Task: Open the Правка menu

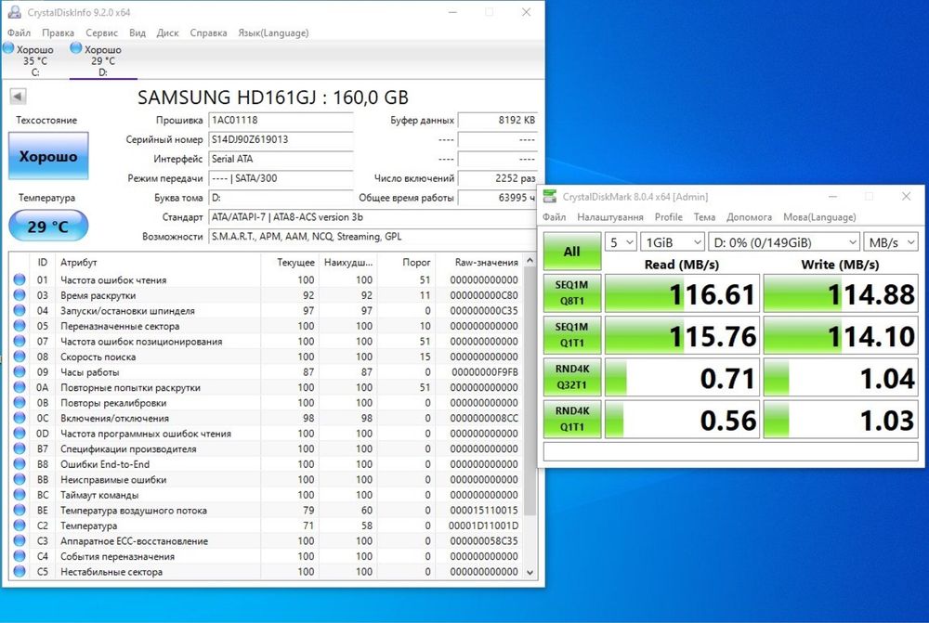Action: 58,32
